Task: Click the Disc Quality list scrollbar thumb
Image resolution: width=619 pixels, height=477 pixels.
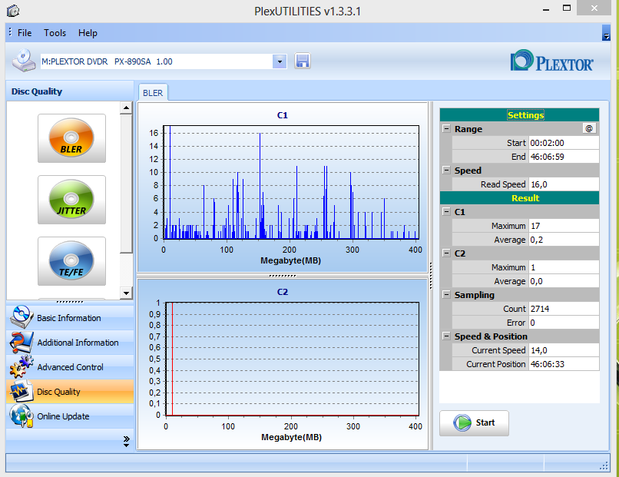Action: tap(126, 184)
